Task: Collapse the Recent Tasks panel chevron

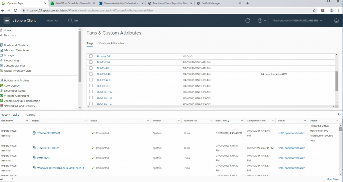Action: pyautogui.click(x=339, y=114)
